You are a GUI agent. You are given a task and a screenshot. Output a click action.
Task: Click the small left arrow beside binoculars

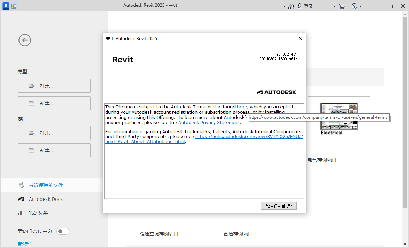point(285,6)
